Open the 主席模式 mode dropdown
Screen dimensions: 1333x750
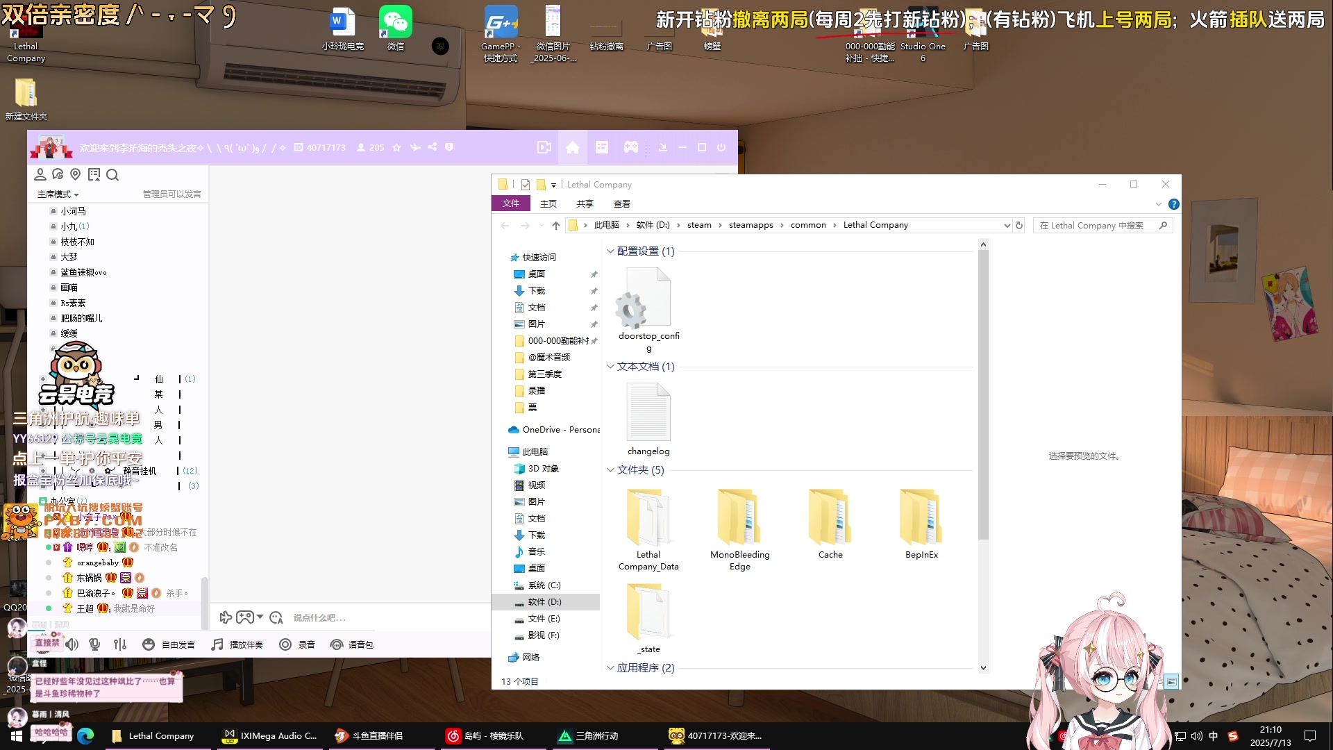click(x=58, y=194)
